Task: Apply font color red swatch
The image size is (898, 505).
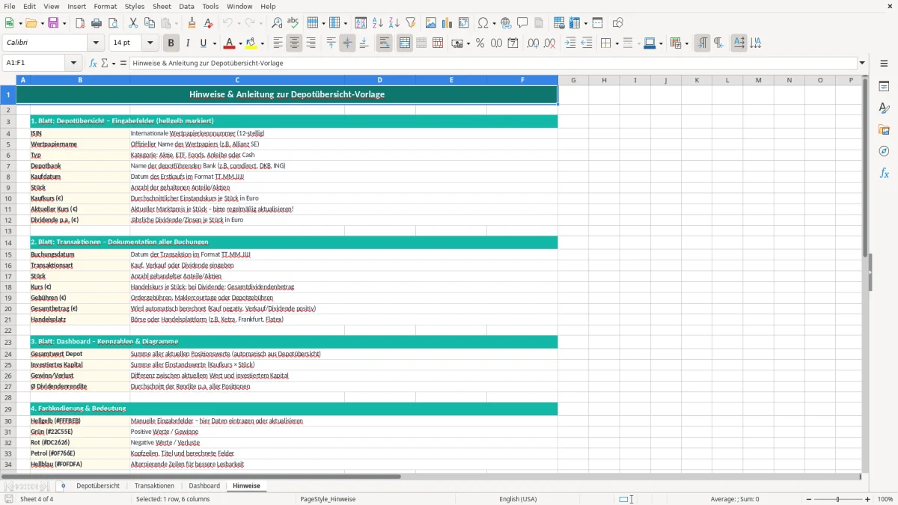Action: click(x=229, y=43)
